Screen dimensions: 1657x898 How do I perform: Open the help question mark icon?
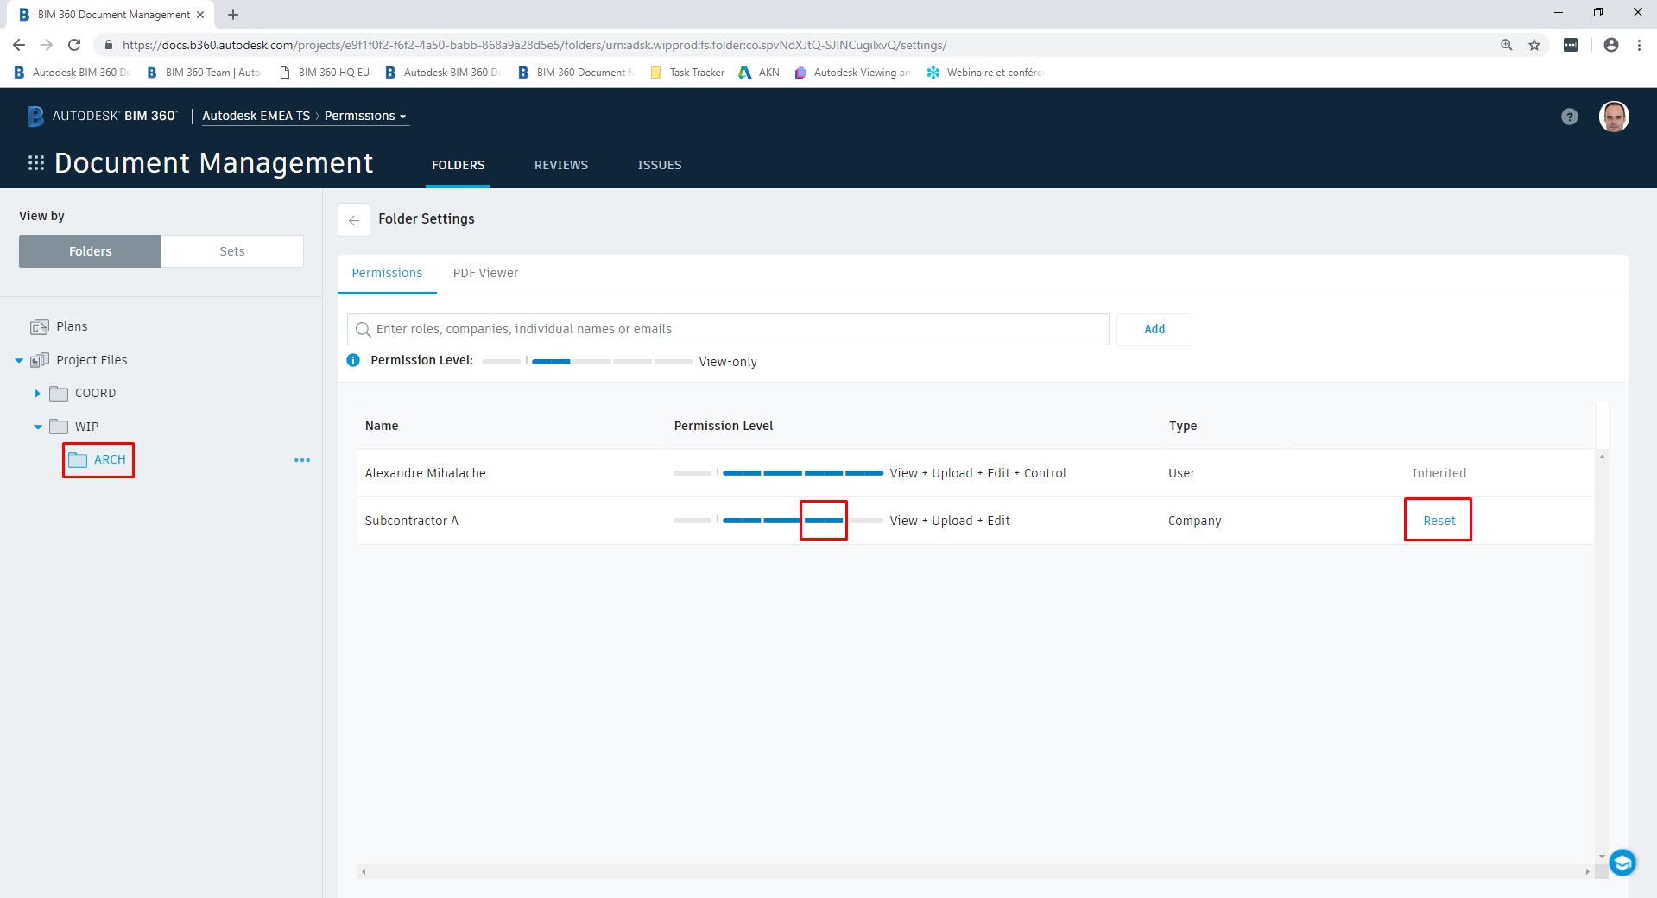tap(1568, 116)
